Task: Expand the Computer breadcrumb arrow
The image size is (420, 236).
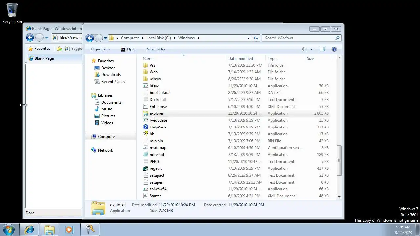Action: coord(142,38)
